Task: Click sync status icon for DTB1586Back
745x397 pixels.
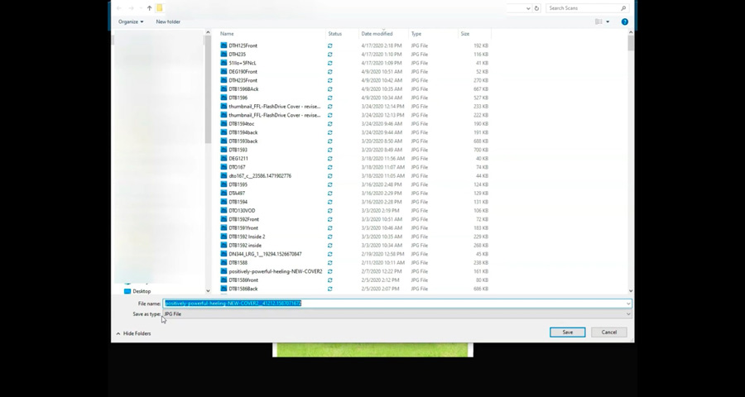Action: tap(329, 289)
